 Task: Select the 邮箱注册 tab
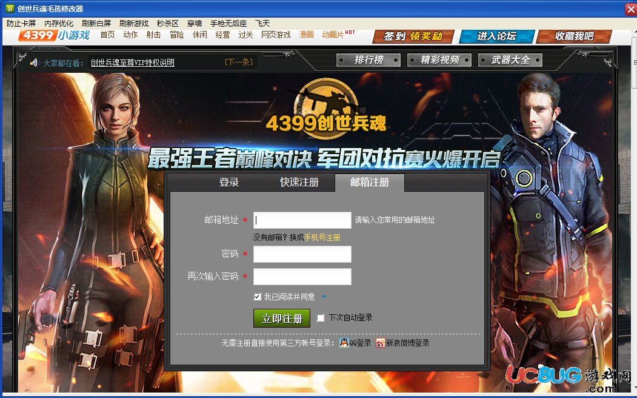pyautogui.click(x=370, y=182)
